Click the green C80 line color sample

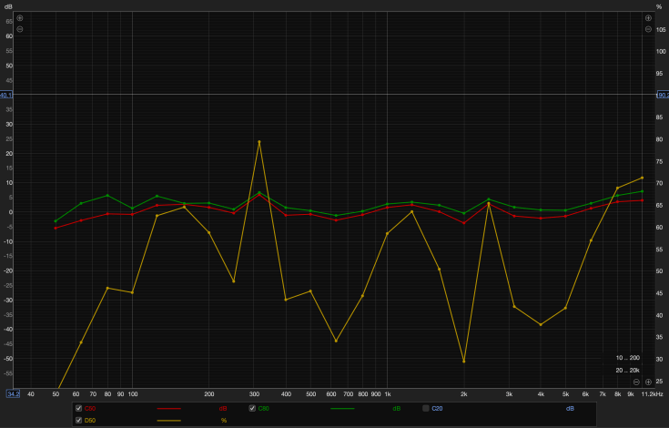(342, 409)
